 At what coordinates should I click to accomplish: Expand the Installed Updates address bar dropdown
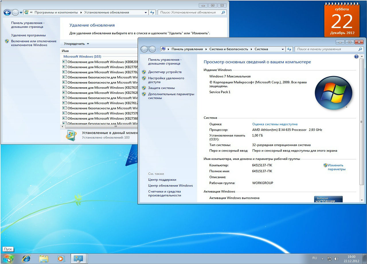(x=146, y=12)
